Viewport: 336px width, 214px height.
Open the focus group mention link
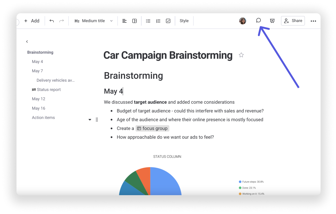(x=152, y=128)
